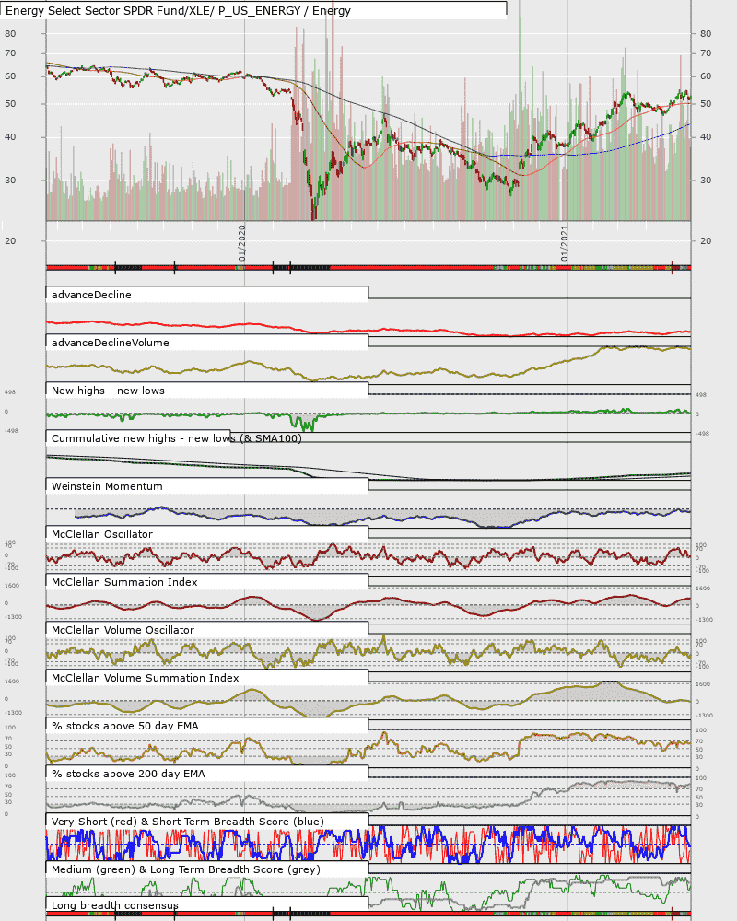Click 'Very Short (red) & Short Term Breadth Score' label

coord(188,822)
